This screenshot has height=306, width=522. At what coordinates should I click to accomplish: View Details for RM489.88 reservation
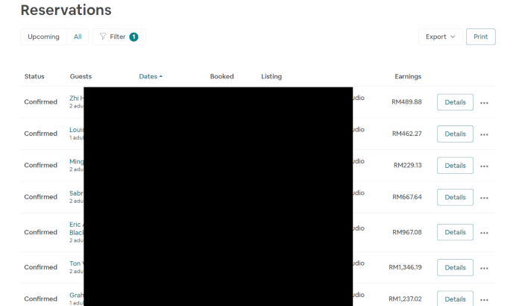coord(455,102)
